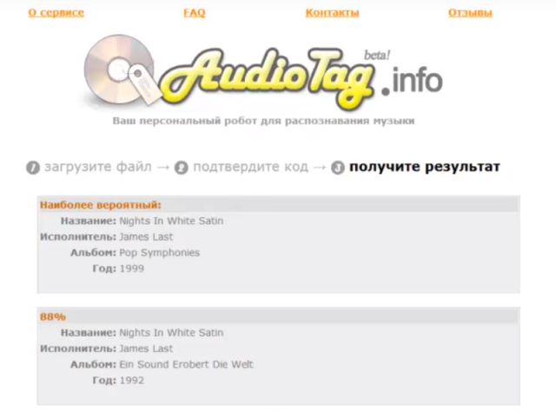The width and height of the screenshot is (556, 412).
Task: Select step 3 number icon
Action: (338, 168)
